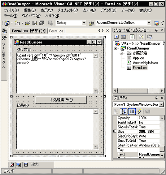Show Properties list button in Properties panel

tap(132, 111)
